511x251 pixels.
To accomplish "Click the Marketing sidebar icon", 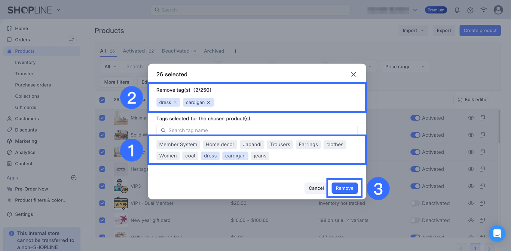I will [9, 141].
